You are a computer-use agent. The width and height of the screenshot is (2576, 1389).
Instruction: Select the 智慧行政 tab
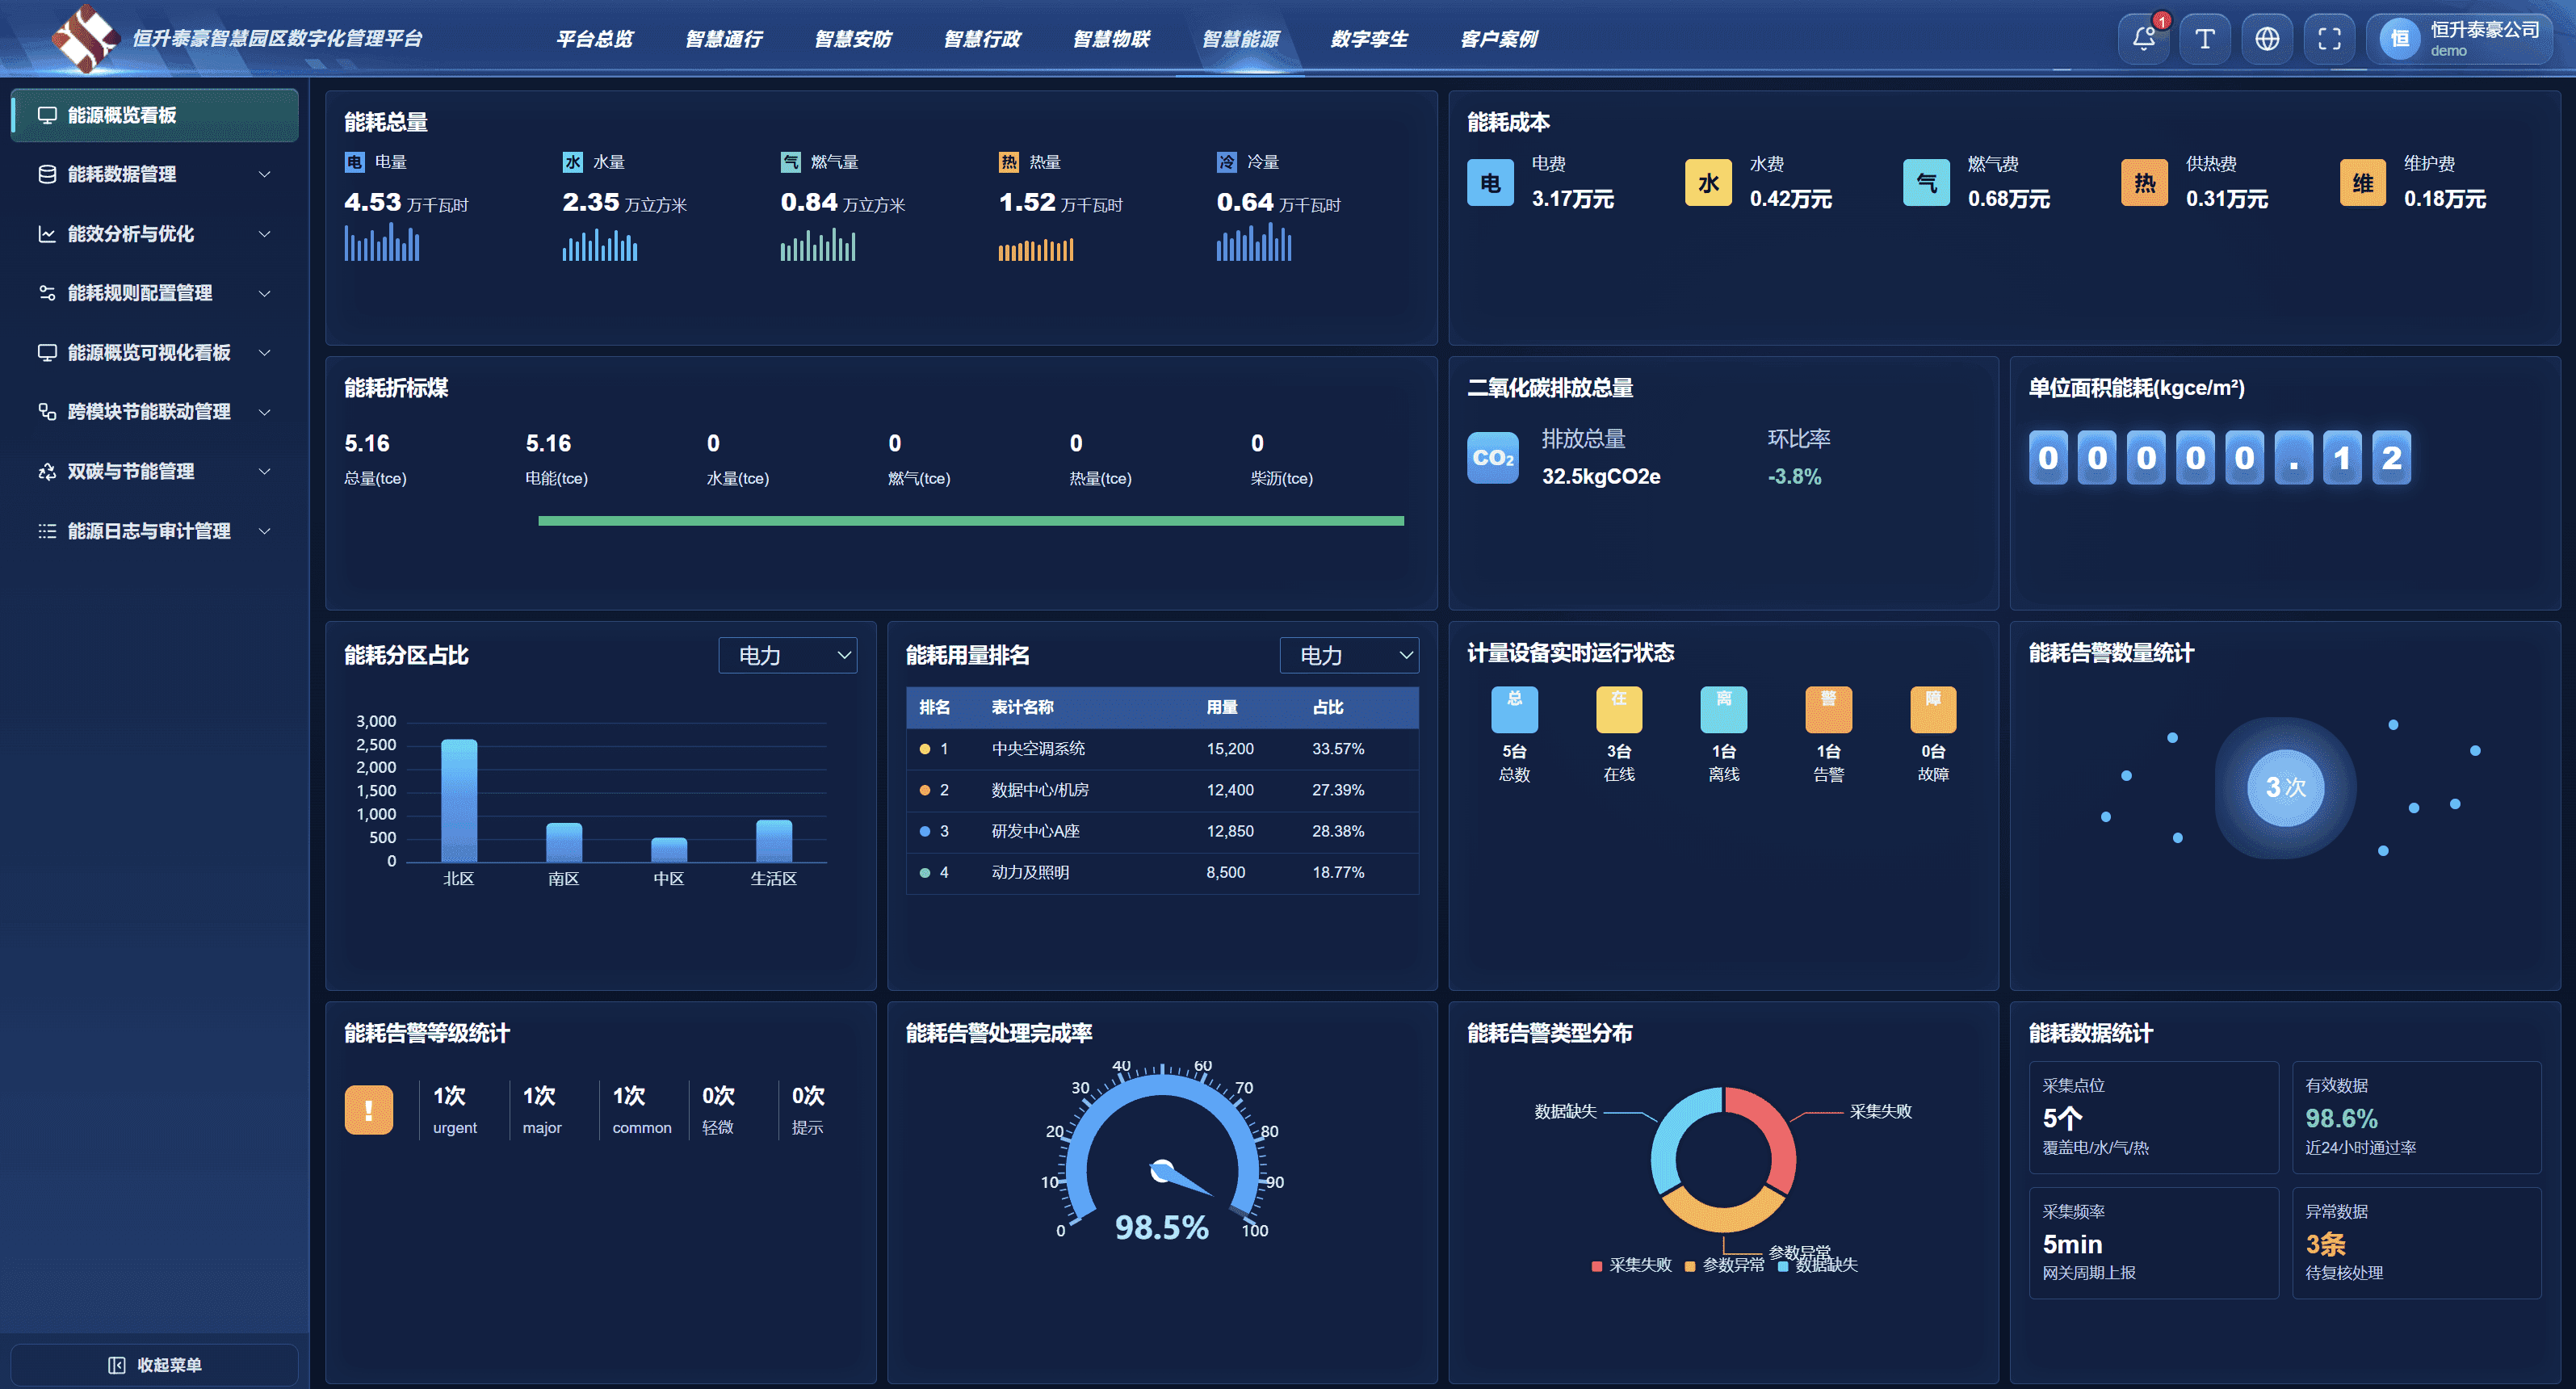(981, 39)
